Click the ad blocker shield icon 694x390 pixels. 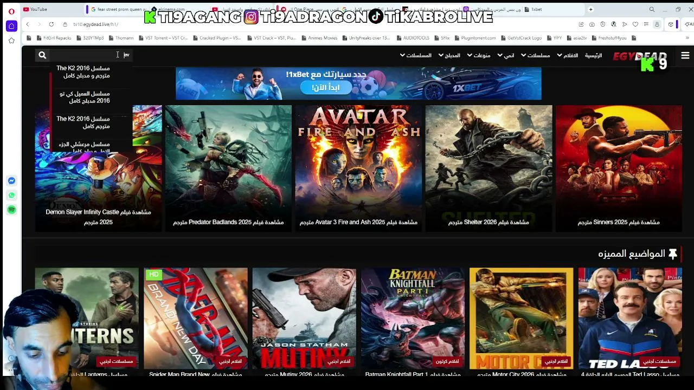[603, 24]
